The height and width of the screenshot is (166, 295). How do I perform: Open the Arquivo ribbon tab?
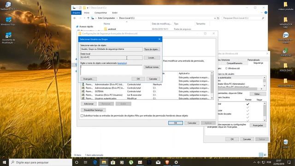76,12
